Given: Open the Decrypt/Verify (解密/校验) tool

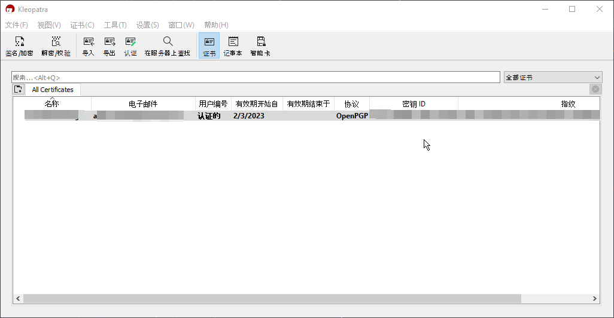Looking at the screenshot, I should point(56,46).
